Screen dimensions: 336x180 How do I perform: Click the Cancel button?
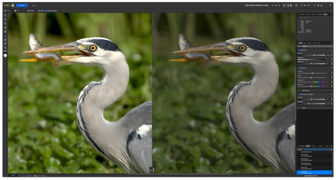point(34,5)
